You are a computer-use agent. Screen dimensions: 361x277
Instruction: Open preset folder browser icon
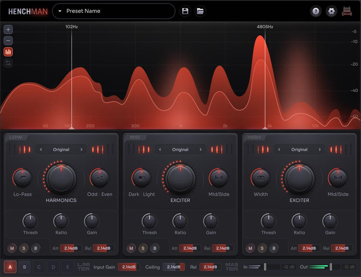(200, 11)
